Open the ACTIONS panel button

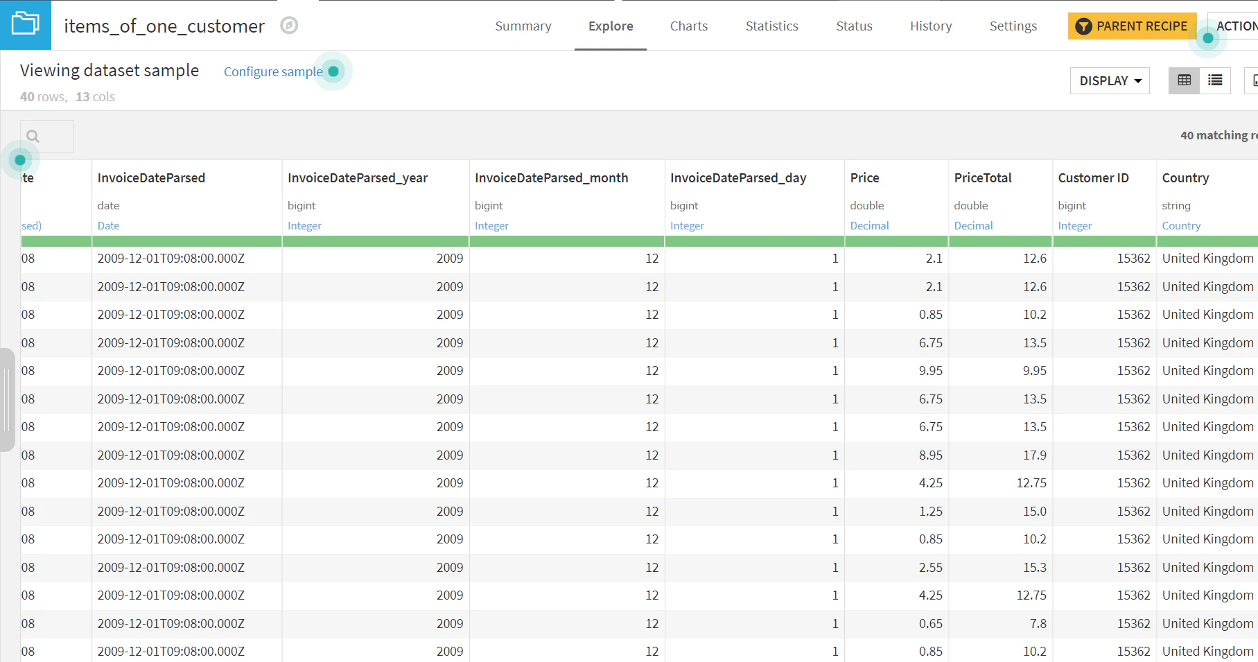pos(1235,26)
